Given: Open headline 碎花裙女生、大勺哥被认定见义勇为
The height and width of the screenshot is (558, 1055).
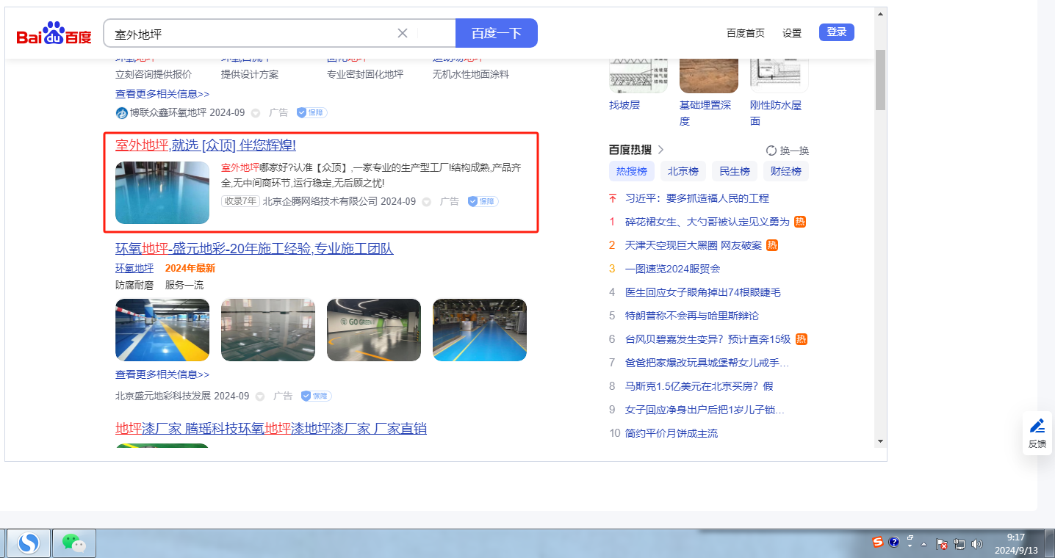Looking at the screenshot, I should (707, 222).
